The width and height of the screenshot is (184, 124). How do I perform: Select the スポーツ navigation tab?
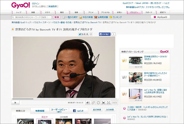(149, 12)
